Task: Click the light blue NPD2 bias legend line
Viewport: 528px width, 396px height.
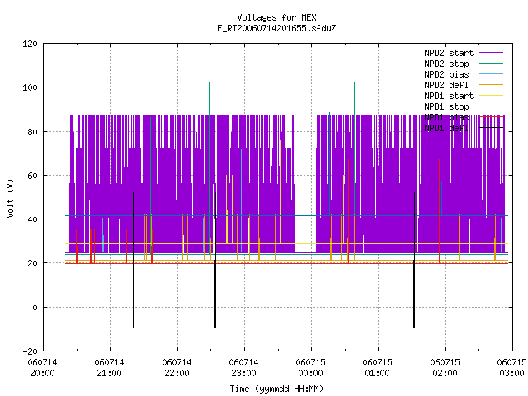Action: pyautogui.click(x=492, y=73)
